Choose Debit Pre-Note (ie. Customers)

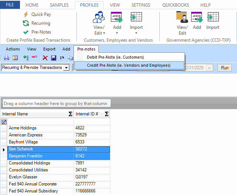(115, 57)
